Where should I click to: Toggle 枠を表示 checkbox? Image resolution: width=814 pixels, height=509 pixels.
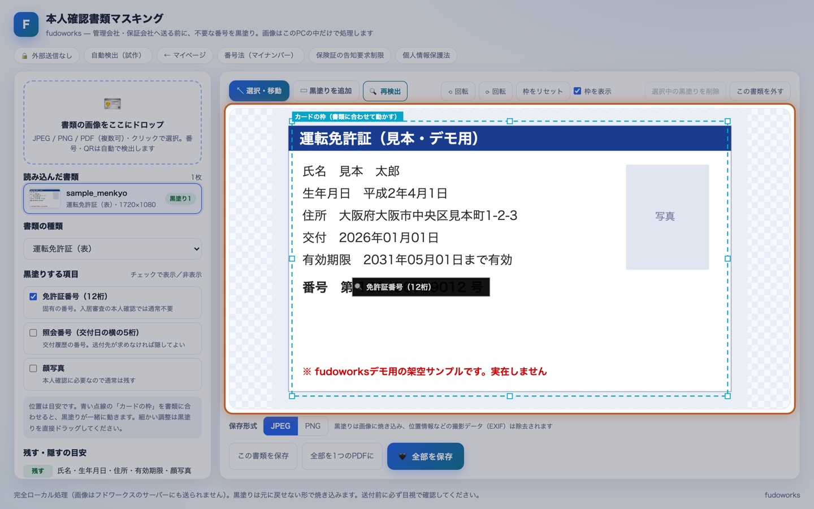pyautogui.click(x=577, y=90)
